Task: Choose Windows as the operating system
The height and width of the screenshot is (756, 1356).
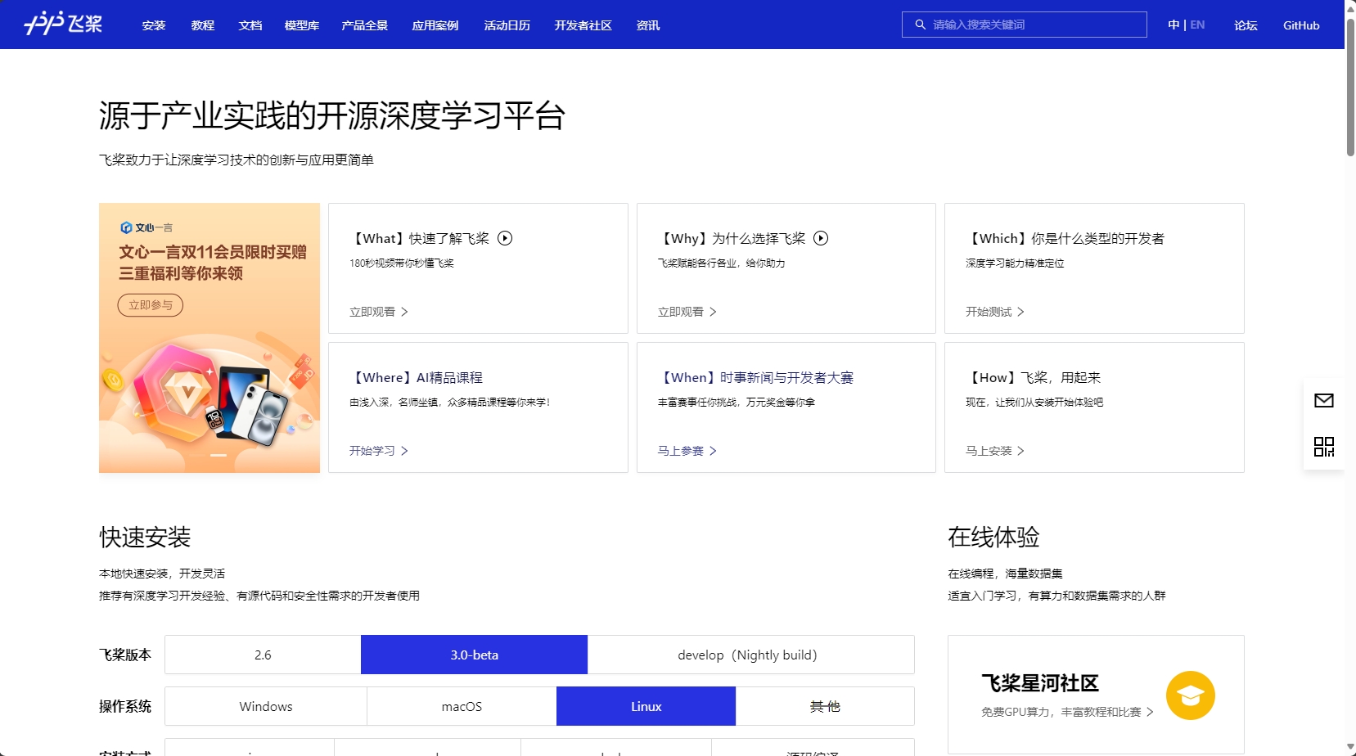Action: [x=265, y=706]
